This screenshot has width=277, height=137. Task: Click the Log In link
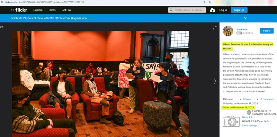coord(223,10)
